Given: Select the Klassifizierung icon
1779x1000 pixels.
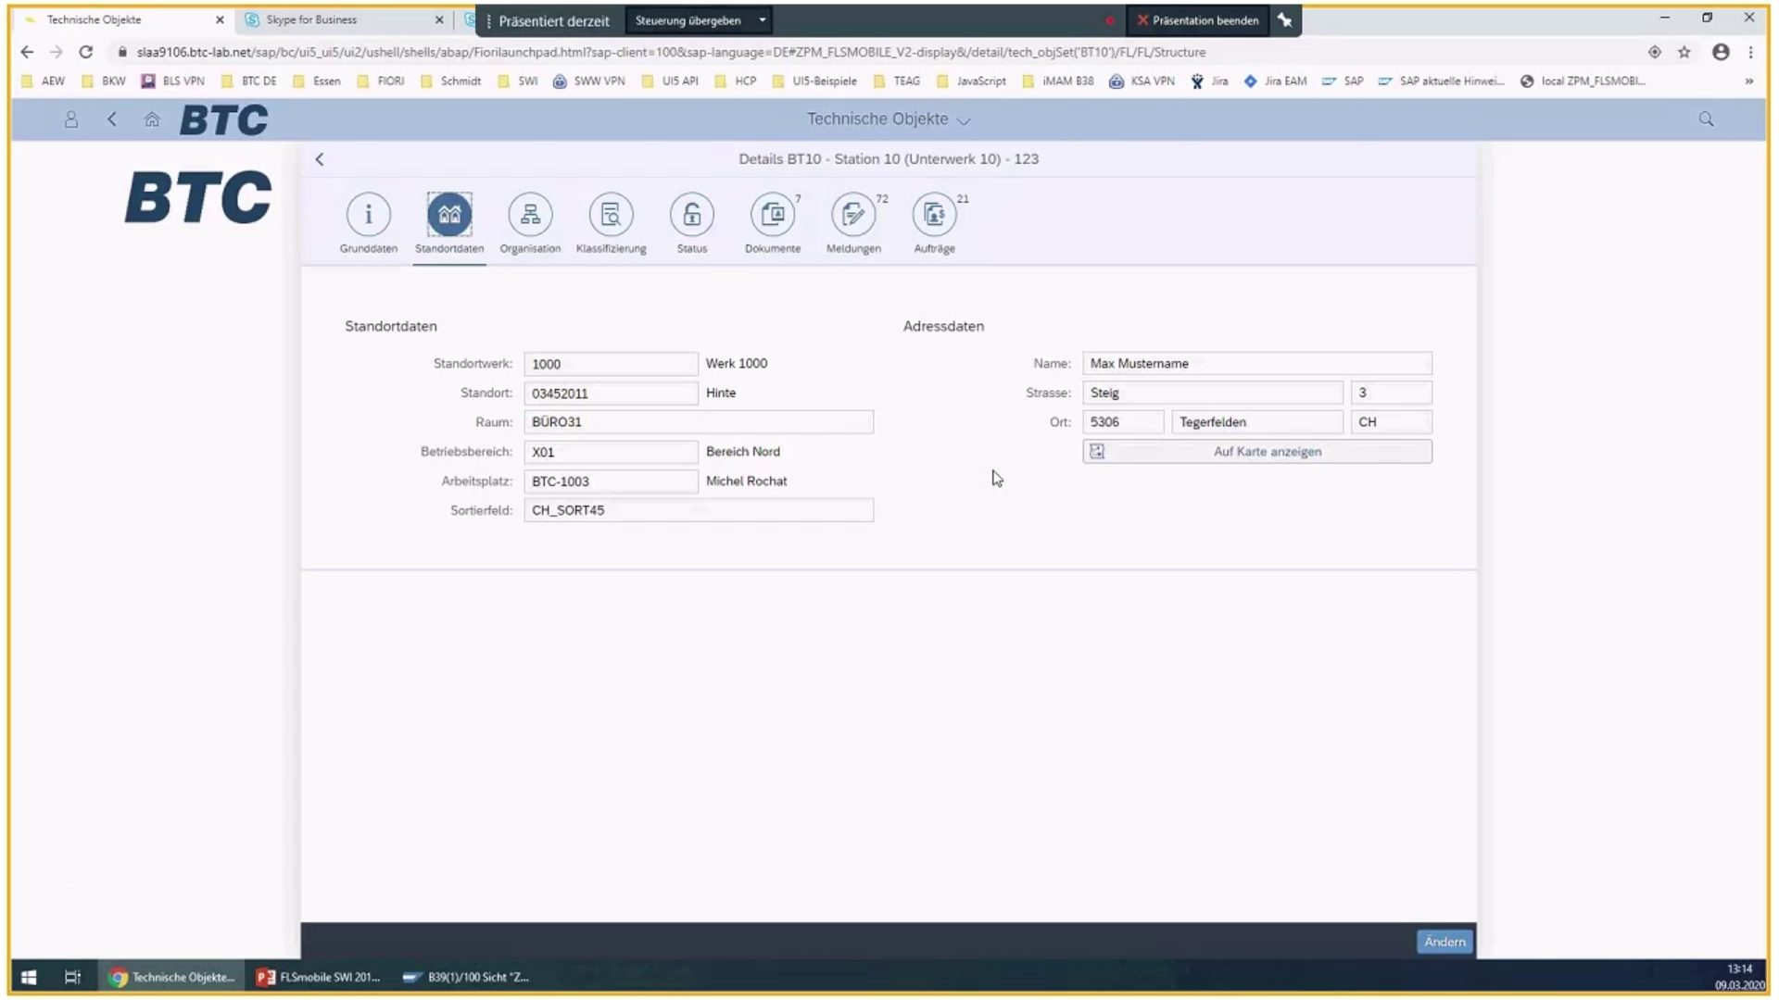Looking at the screenshot, I should point(611,214).
